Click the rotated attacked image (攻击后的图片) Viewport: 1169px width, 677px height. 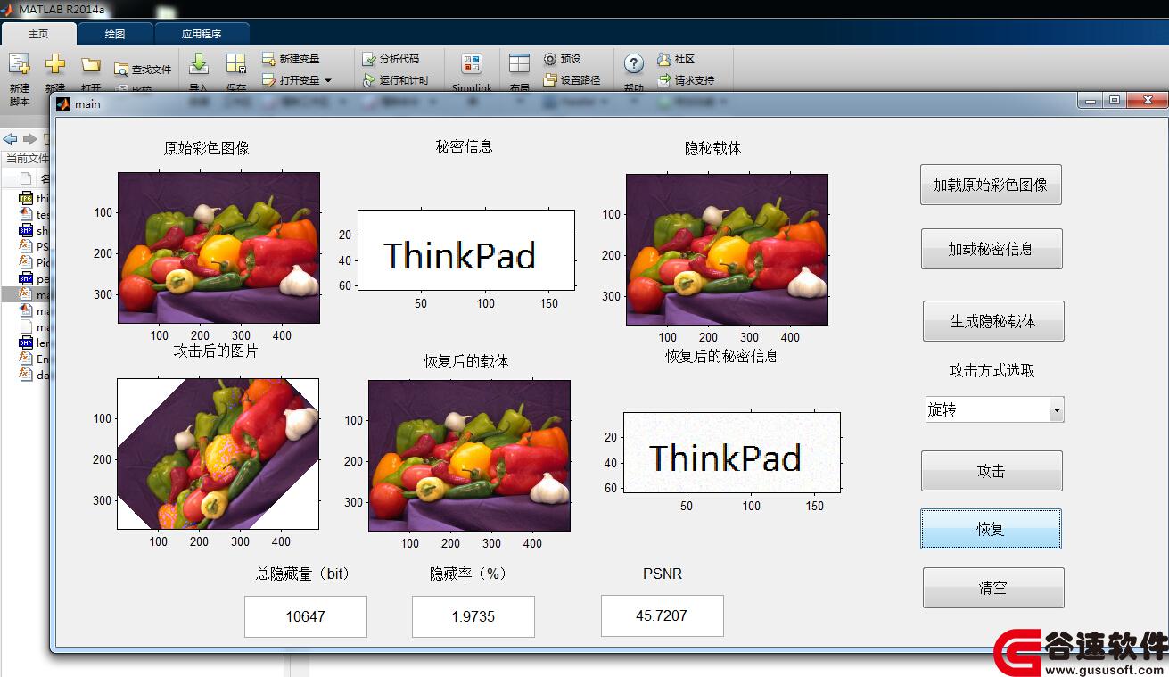pyautogui.click(x=218, y=454)
